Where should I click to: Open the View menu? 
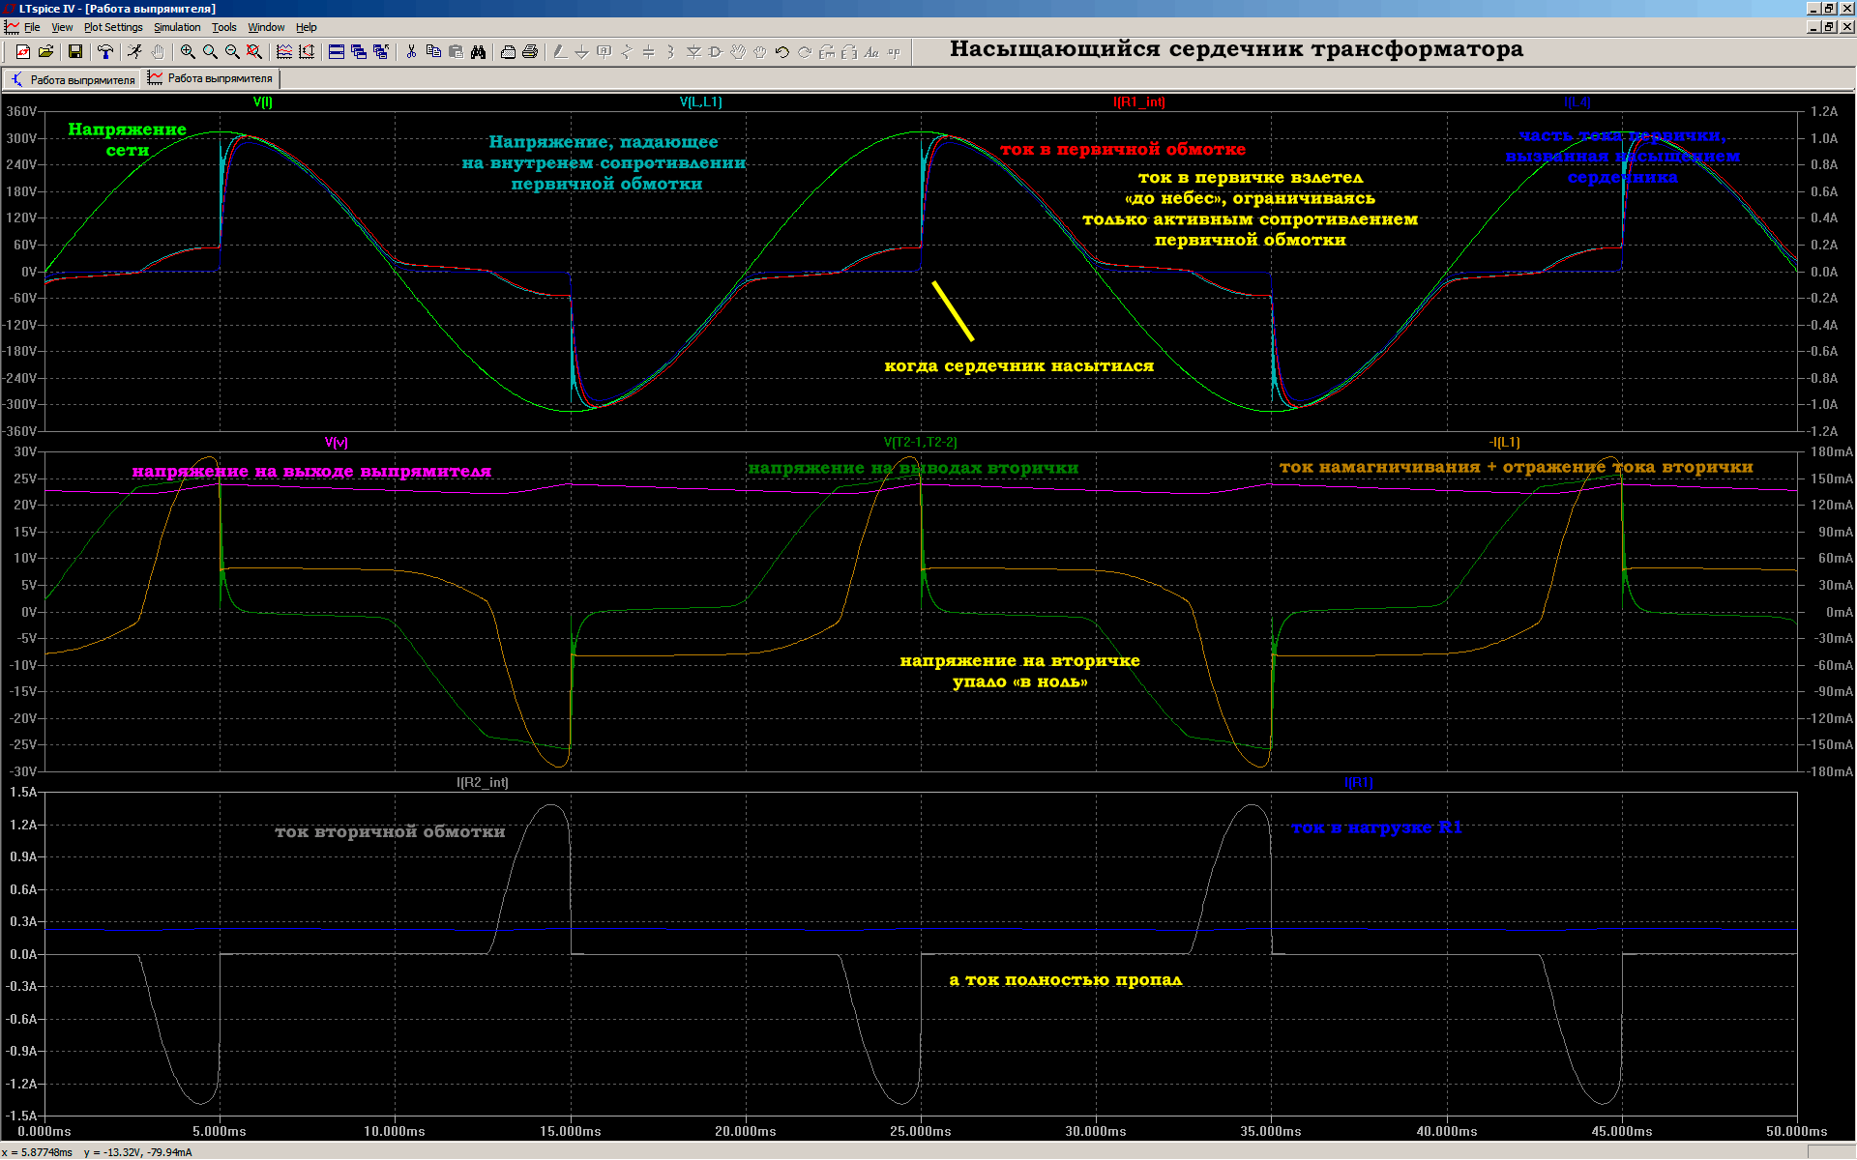point(62,27)
